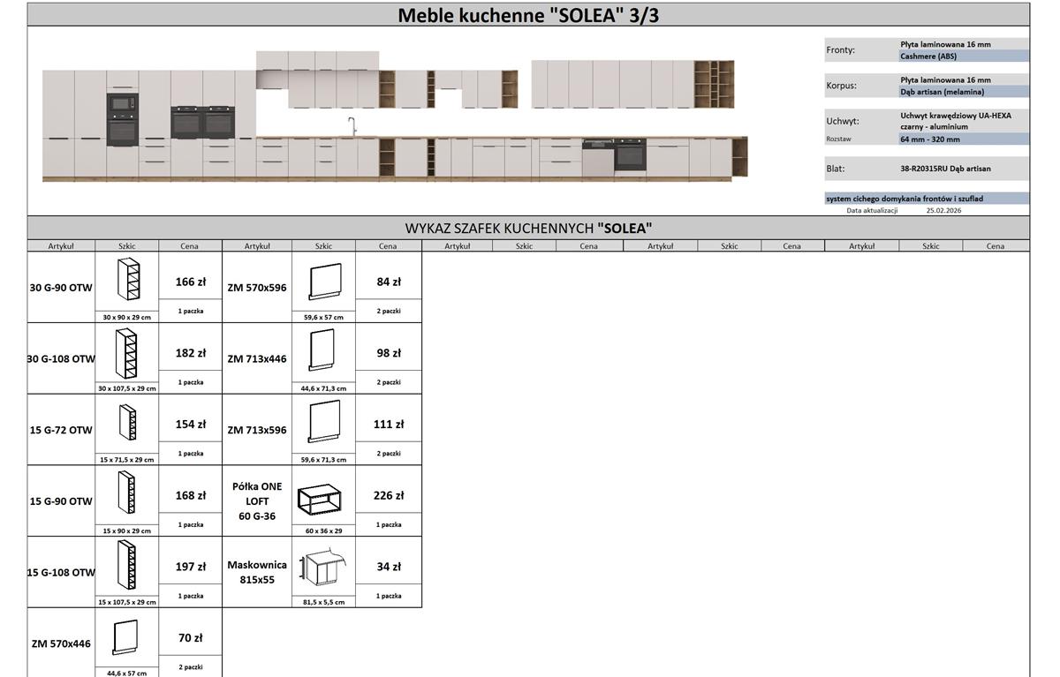Click the 15 G-90 OTW cabinet sketch
Screen dimensions: 1060x677
pyautogui.click(x=128, y=494)
